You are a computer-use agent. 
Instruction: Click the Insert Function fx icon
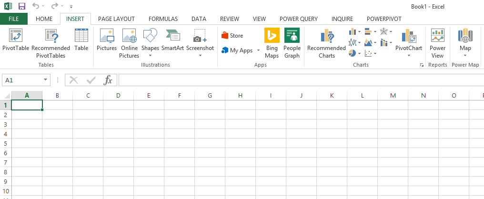[107, 80]
